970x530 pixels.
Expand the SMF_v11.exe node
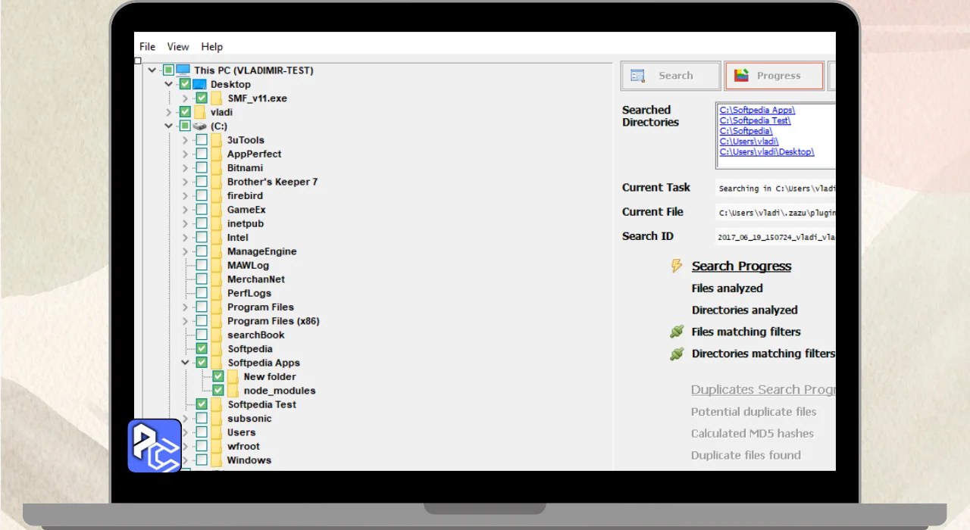click(x=186, y=98)
